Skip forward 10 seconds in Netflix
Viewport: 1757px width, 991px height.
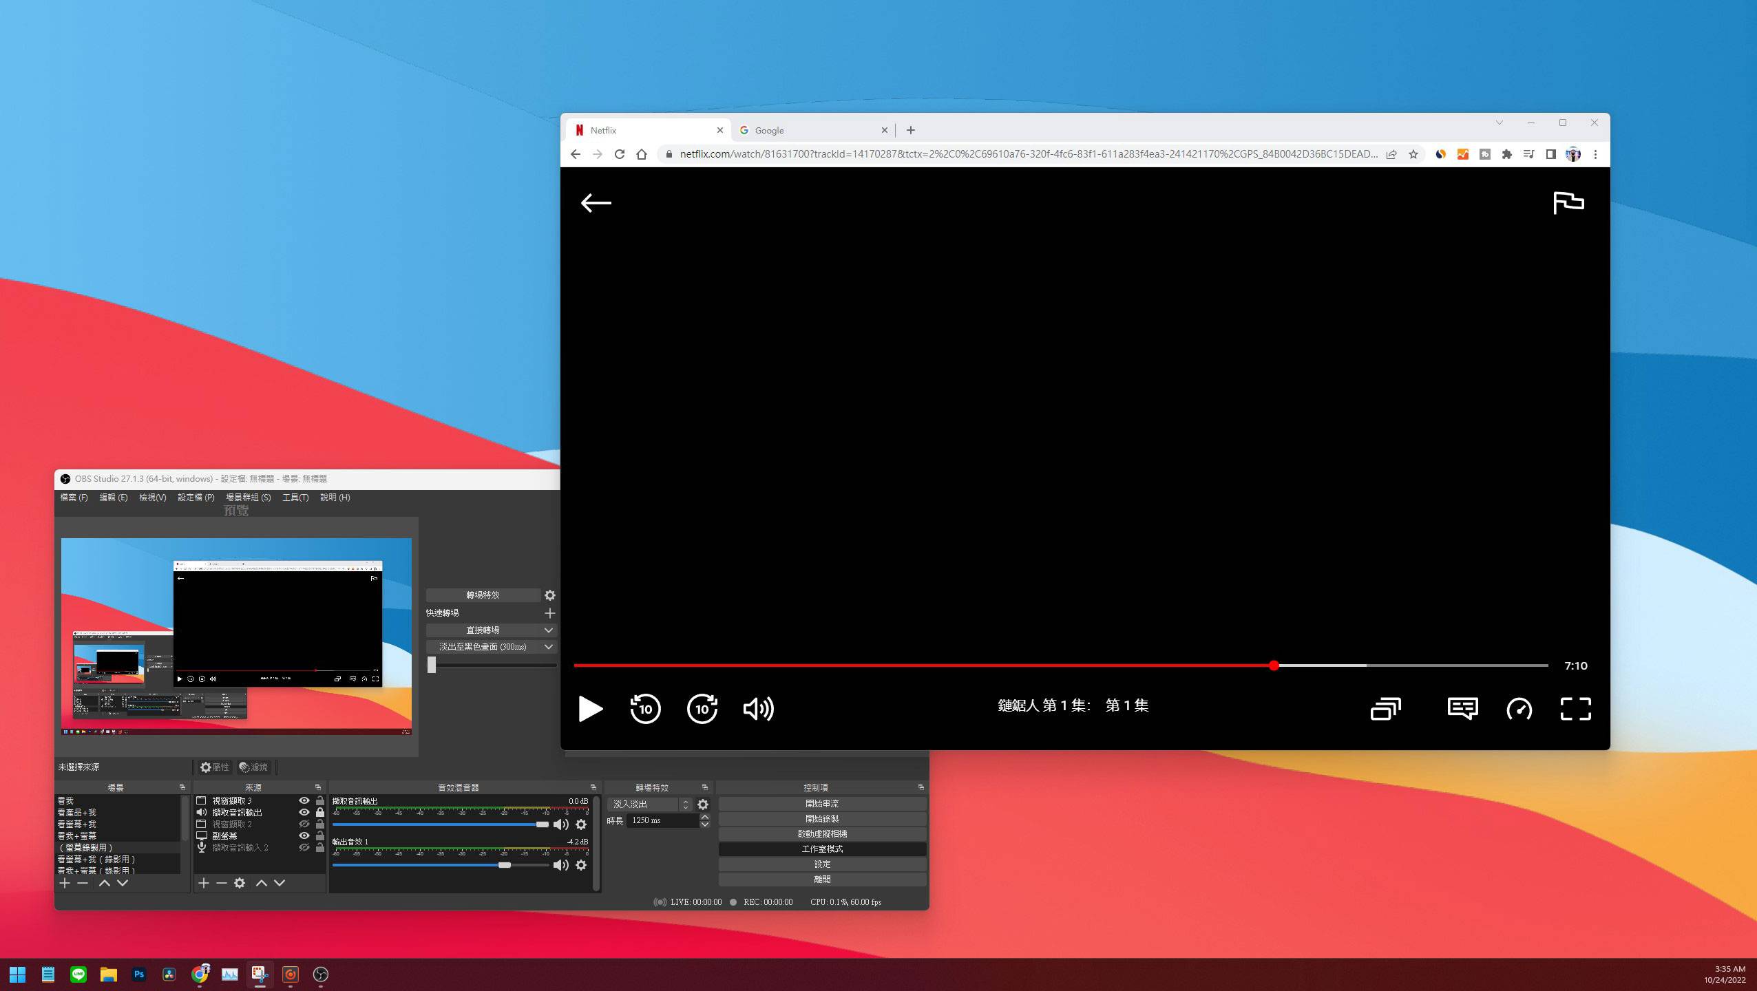(702, 708)
